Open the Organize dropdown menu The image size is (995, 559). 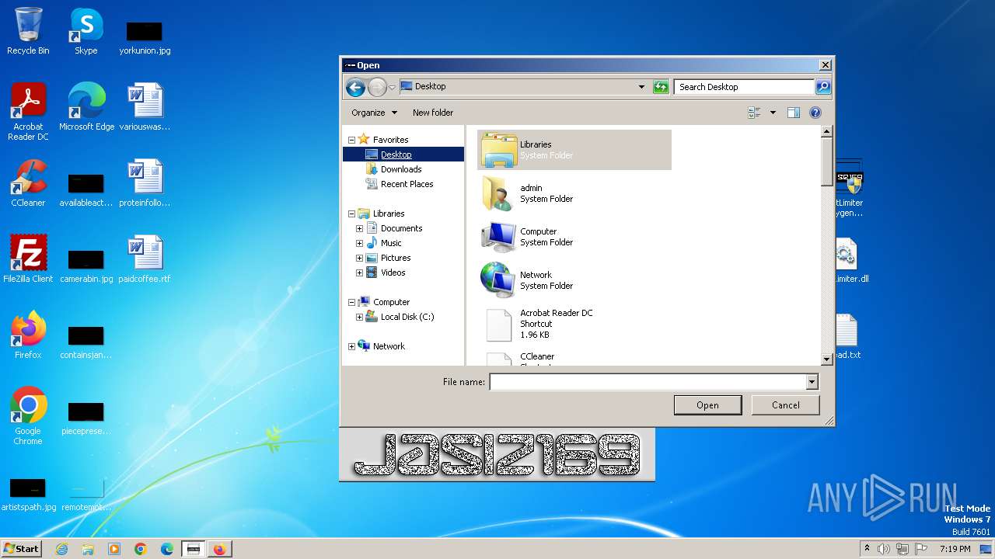pyautogui.click(x=374, y=113)
